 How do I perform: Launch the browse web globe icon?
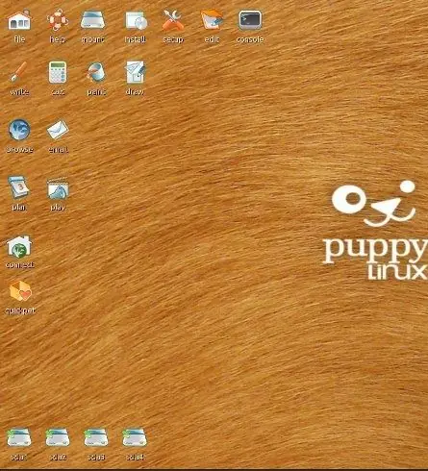[x=19, y=130]
